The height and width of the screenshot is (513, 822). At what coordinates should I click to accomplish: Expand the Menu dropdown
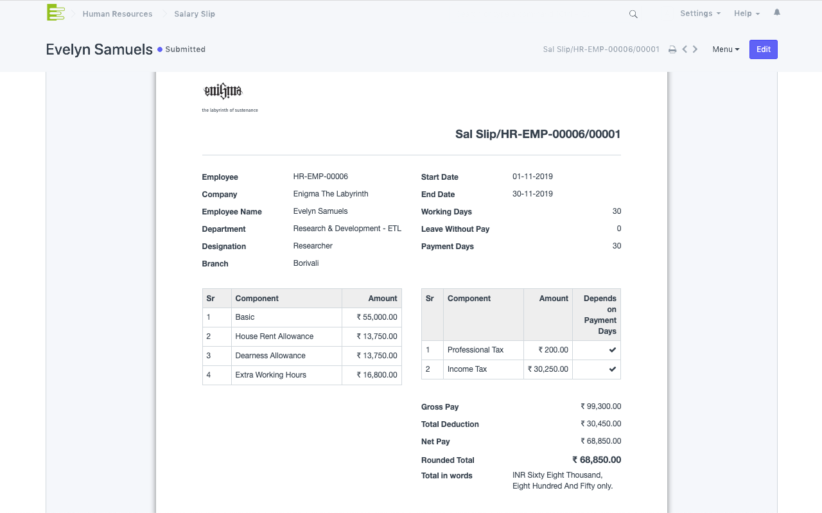(726, 49)
